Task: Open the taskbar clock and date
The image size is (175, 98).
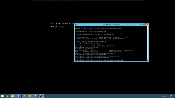Action: 171,96
